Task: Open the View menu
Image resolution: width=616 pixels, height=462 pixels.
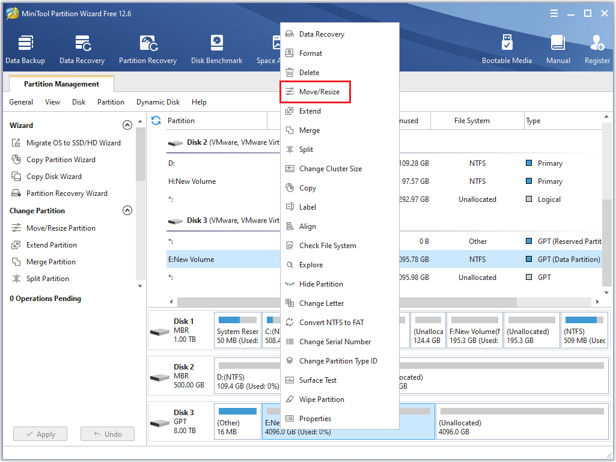Action: pos(52,102)
